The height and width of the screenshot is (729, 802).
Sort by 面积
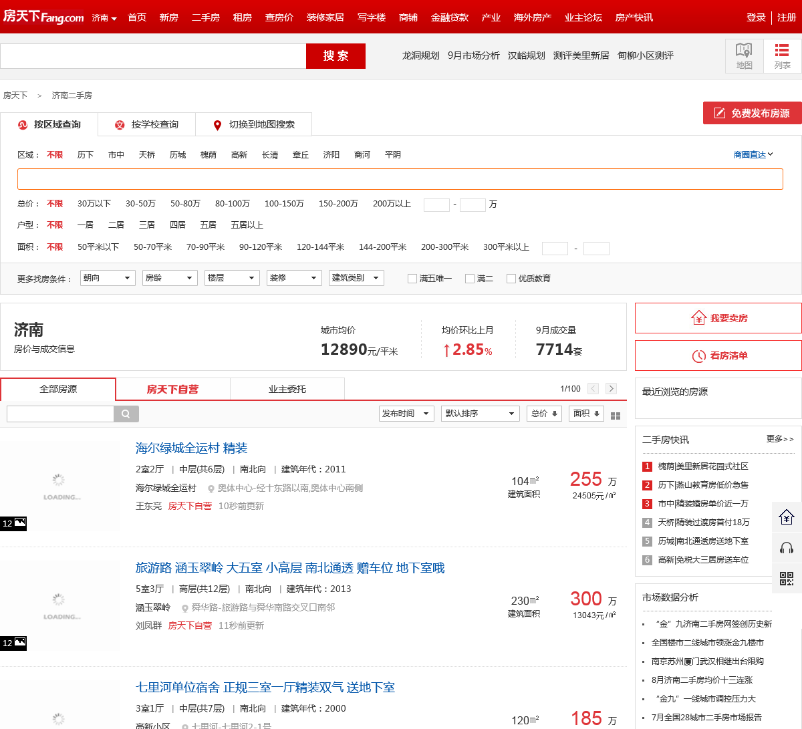pos(586,414)
